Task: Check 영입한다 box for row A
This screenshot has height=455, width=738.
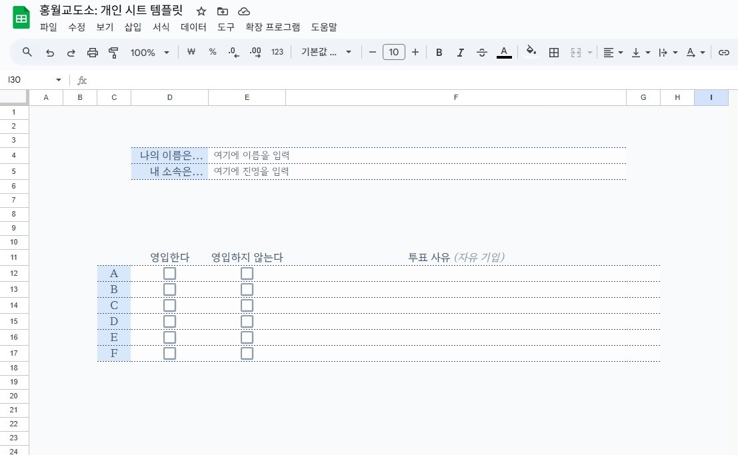Action: [x=169, y=273]
